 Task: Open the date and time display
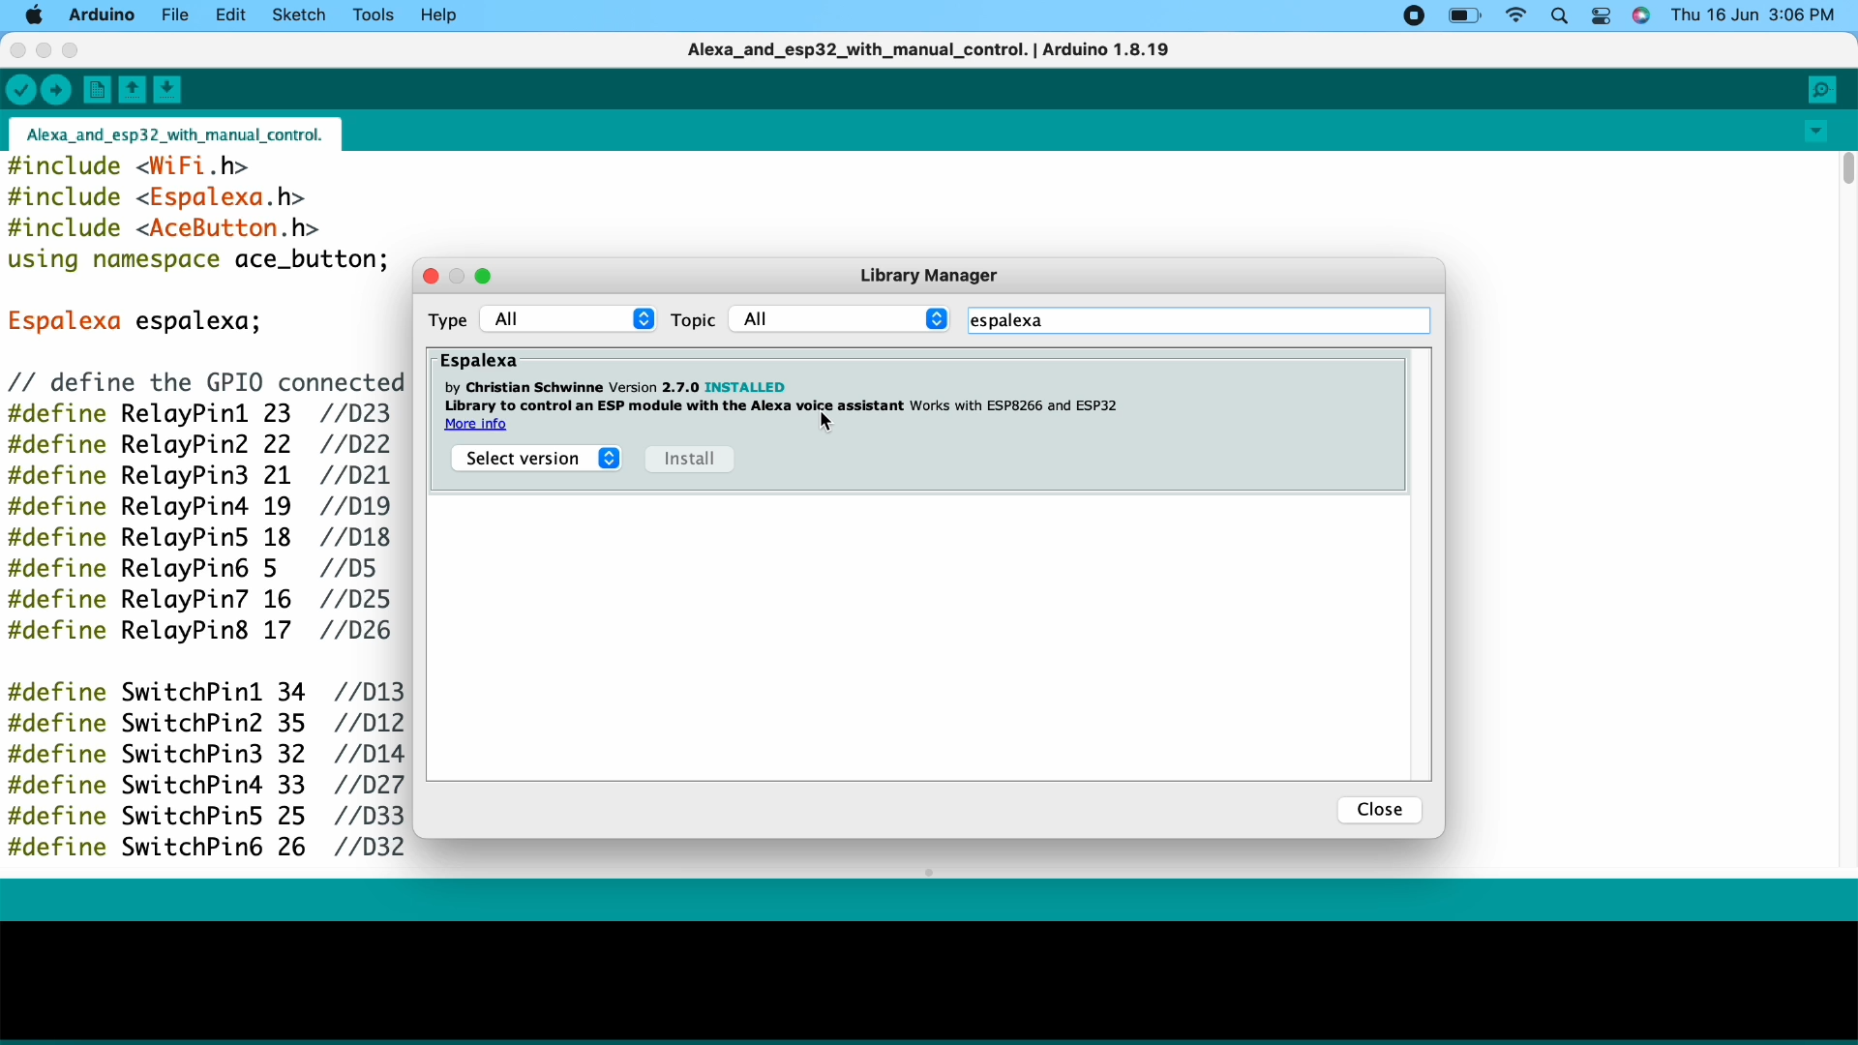point(1754,15)
